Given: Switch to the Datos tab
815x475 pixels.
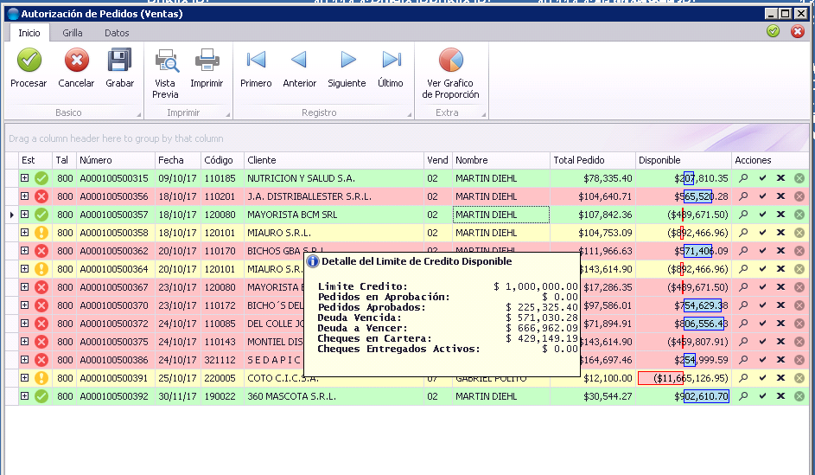Looking at the screenshot, I should click(117, 33).
